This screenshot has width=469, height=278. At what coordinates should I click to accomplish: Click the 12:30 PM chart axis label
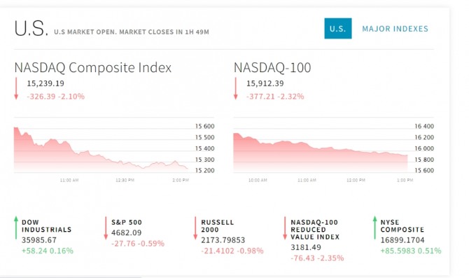(125, 180)
